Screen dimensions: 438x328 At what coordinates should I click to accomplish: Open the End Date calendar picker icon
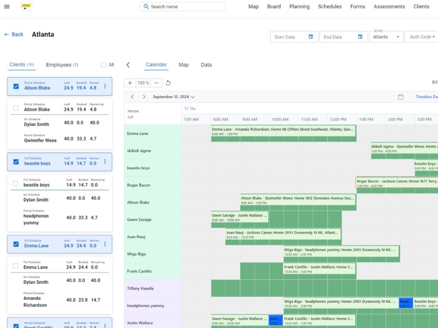361,37
